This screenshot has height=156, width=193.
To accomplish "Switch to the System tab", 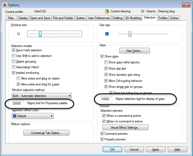I will [x=81, y=18].
